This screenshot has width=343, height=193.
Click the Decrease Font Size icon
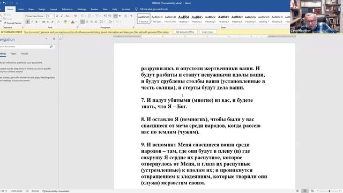62,16
